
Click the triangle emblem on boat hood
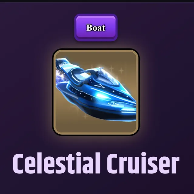click(x=100, y=86)
